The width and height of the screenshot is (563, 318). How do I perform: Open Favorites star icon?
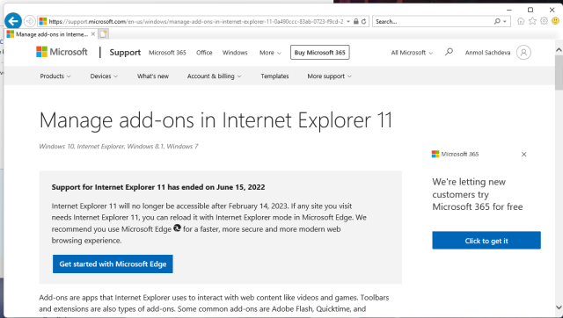tap(532, 21)
